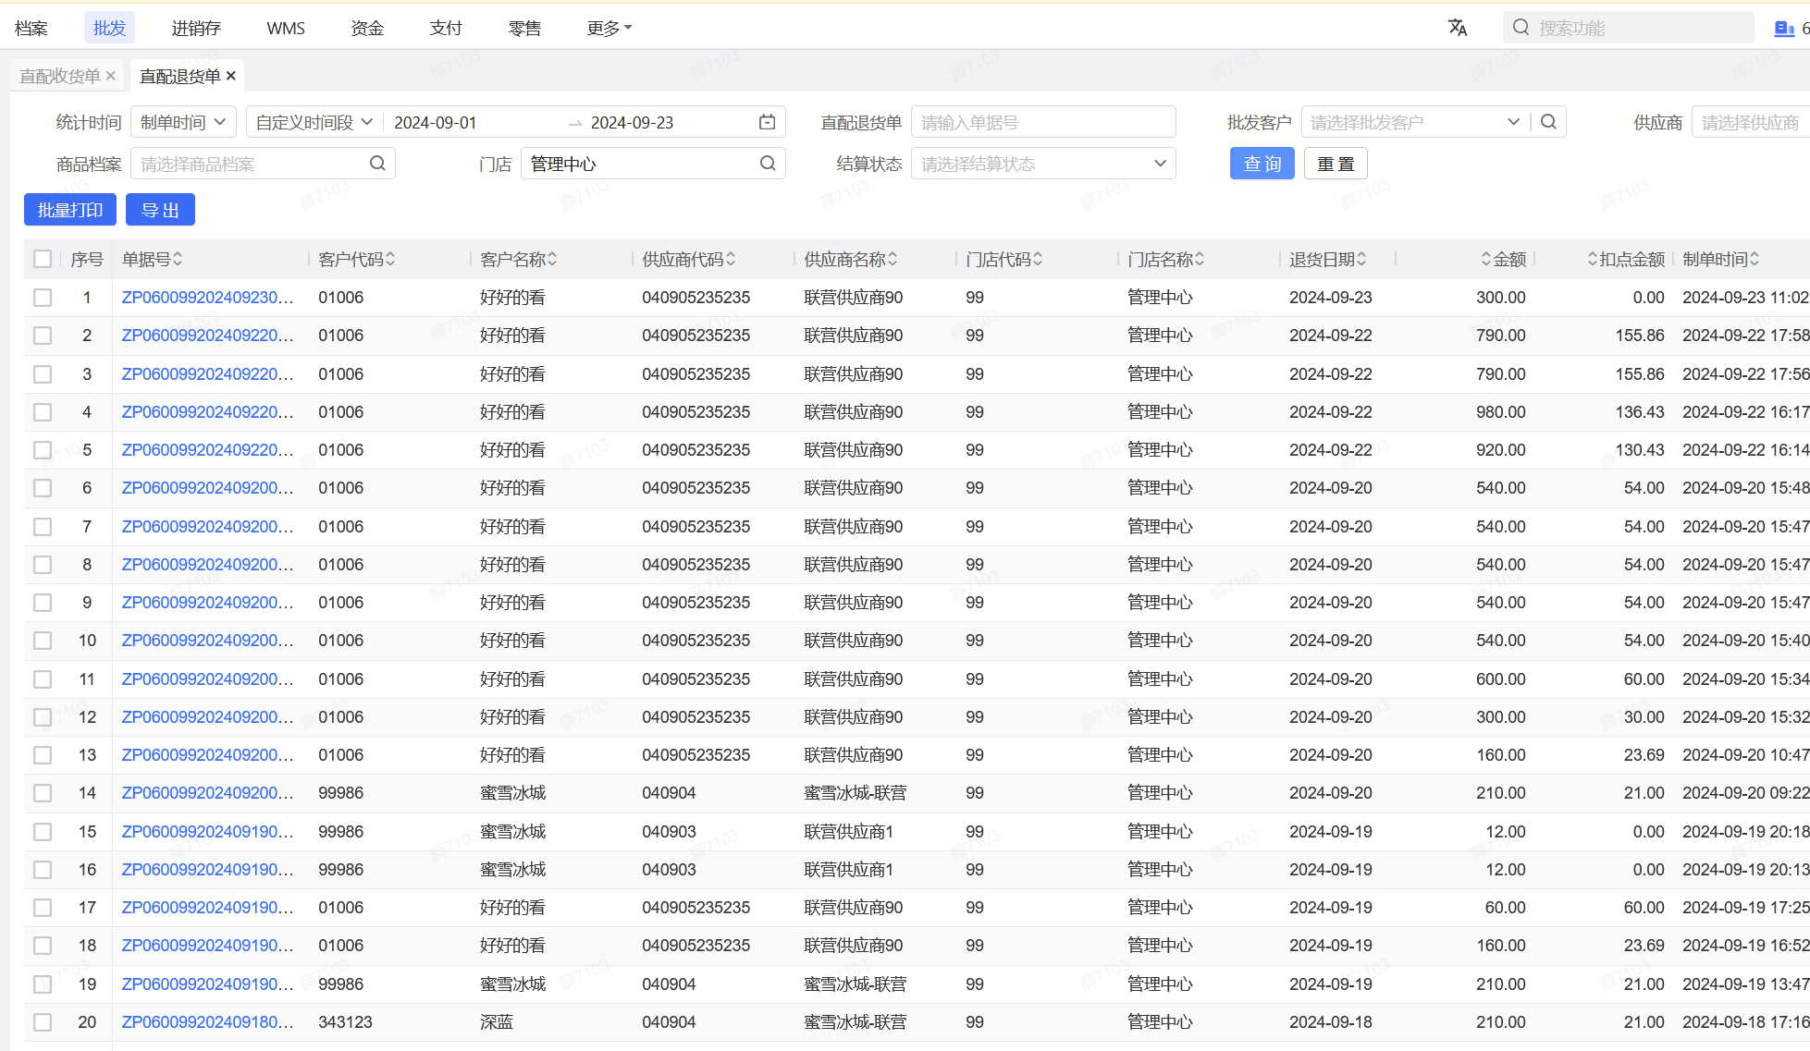1810x1051 pixels.
Task: Sort by 扣点金额 column
Action: click(1593, 260)
